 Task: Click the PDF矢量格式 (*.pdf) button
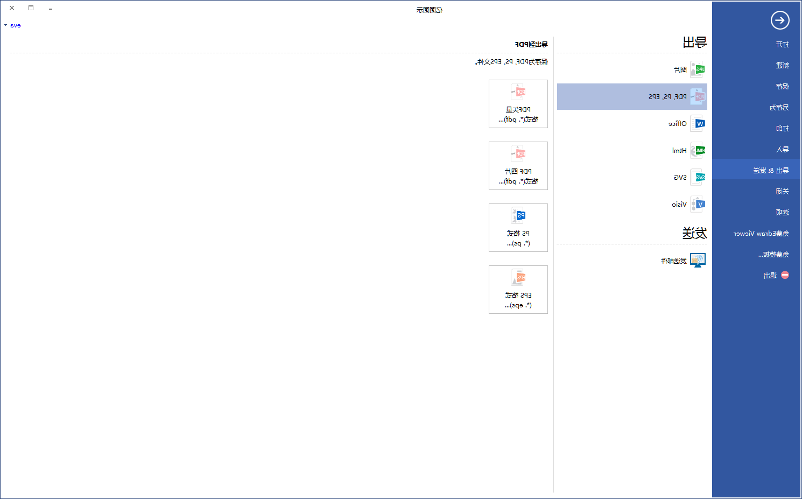pos(518,104)
